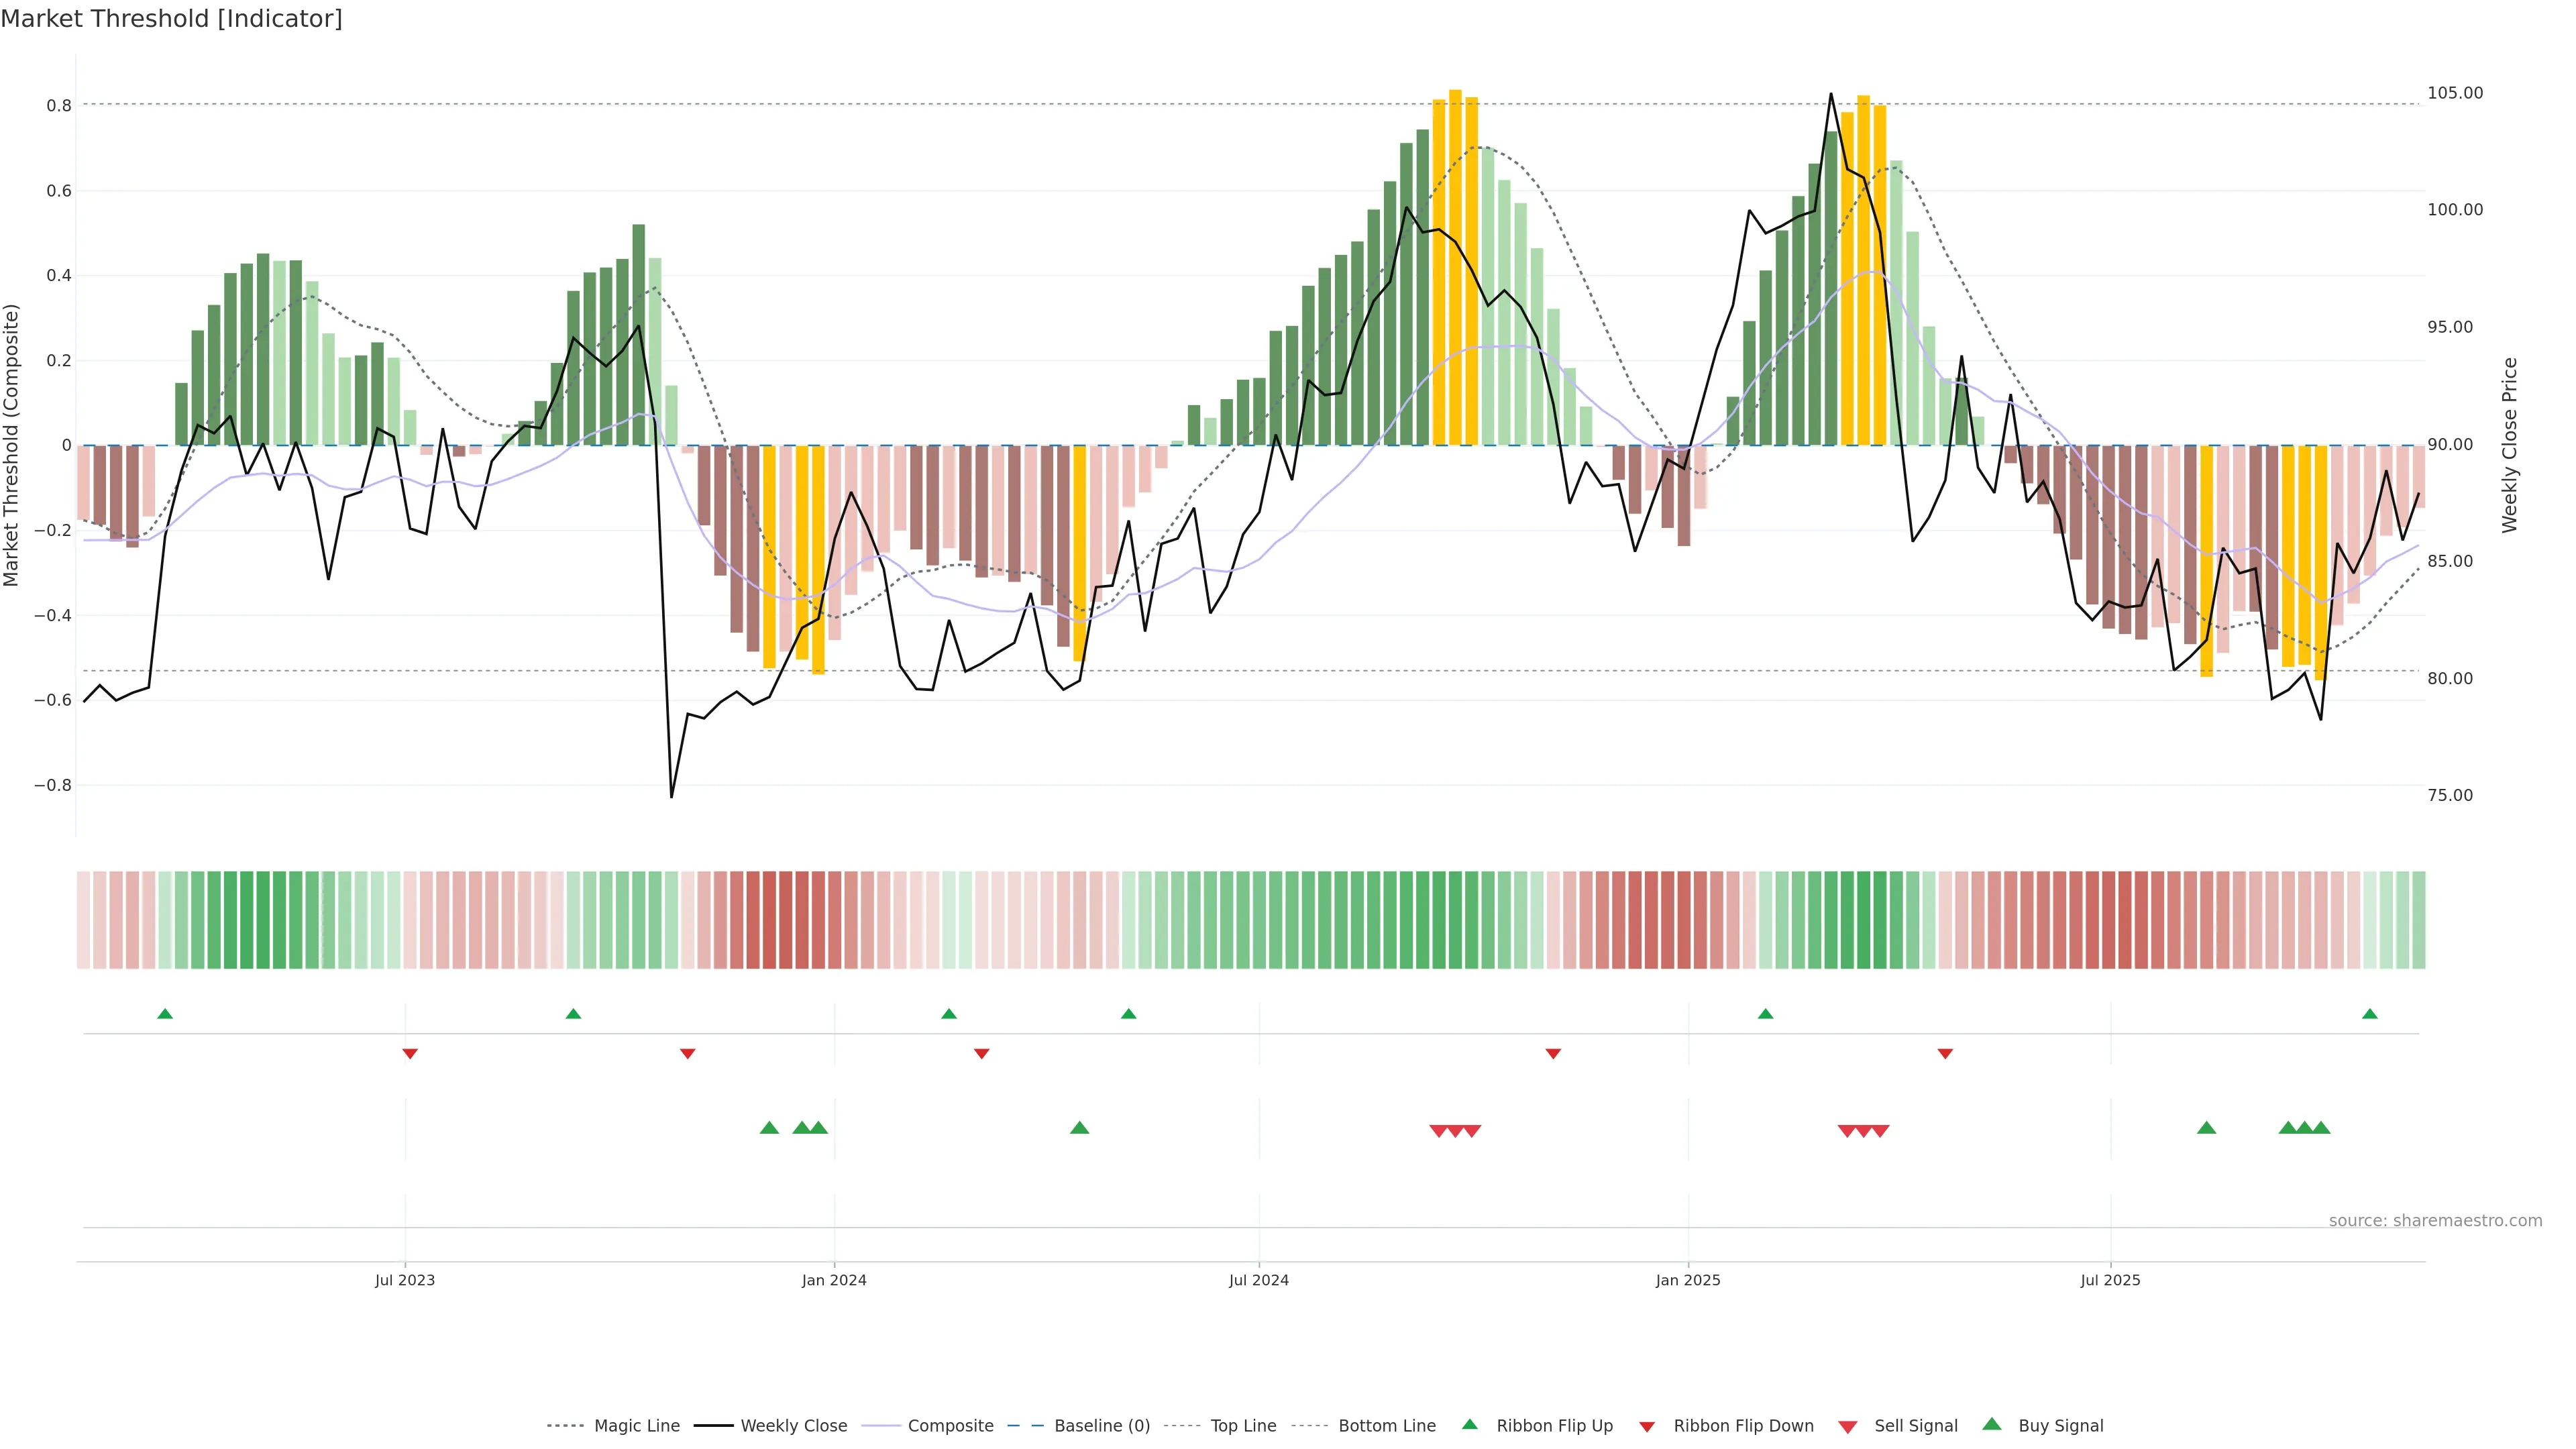Click the Jan 2025 x-axis label
This screenshot has height=1449, width=2576.
click(x=1688, y=1280)
